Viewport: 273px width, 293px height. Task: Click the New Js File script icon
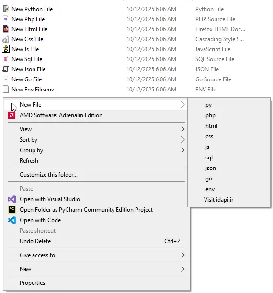tap(6, 49)
